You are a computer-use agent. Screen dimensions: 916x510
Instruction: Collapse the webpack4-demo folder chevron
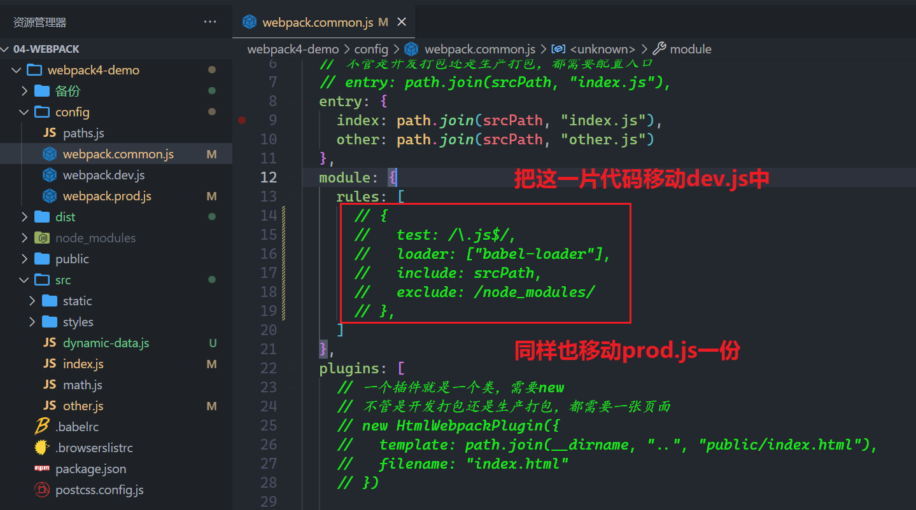click(17, 70)
